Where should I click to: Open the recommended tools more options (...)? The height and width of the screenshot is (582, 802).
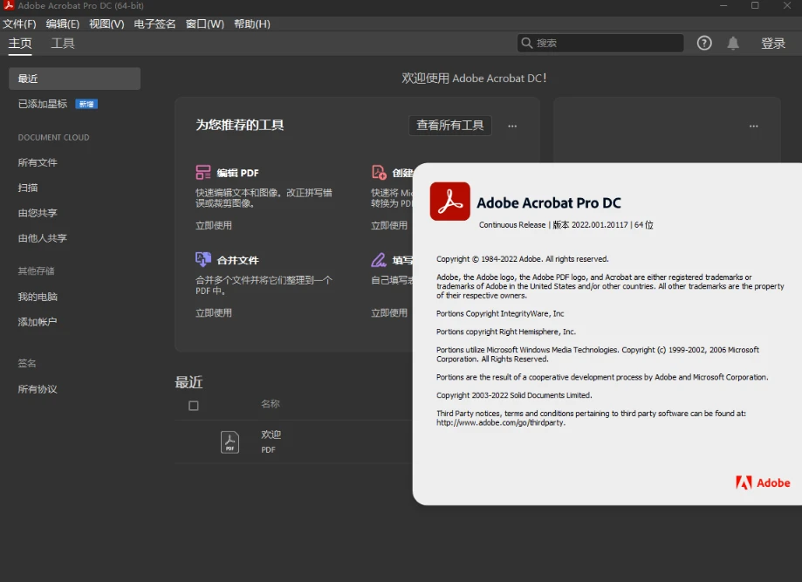(x=512, y=126)
